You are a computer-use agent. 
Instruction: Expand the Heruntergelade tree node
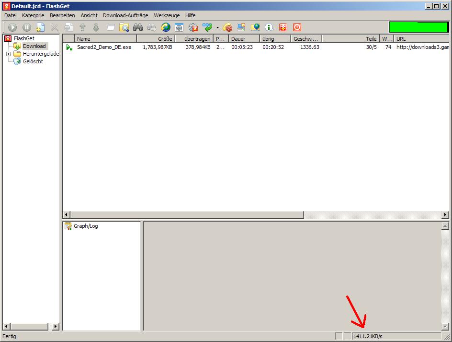point(8,54)
